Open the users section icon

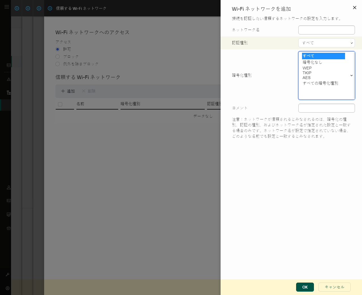(8, 187)
